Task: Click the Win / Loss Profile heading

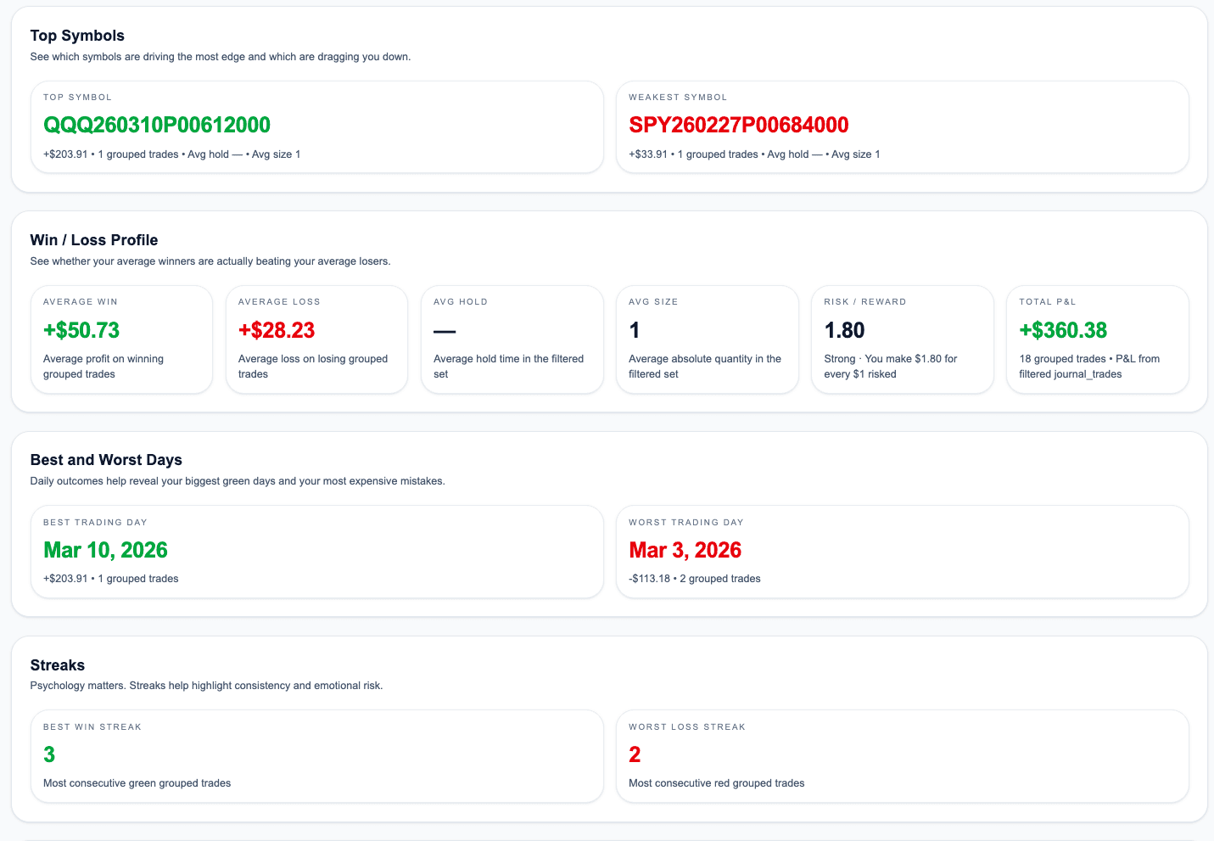Action: 94,240
